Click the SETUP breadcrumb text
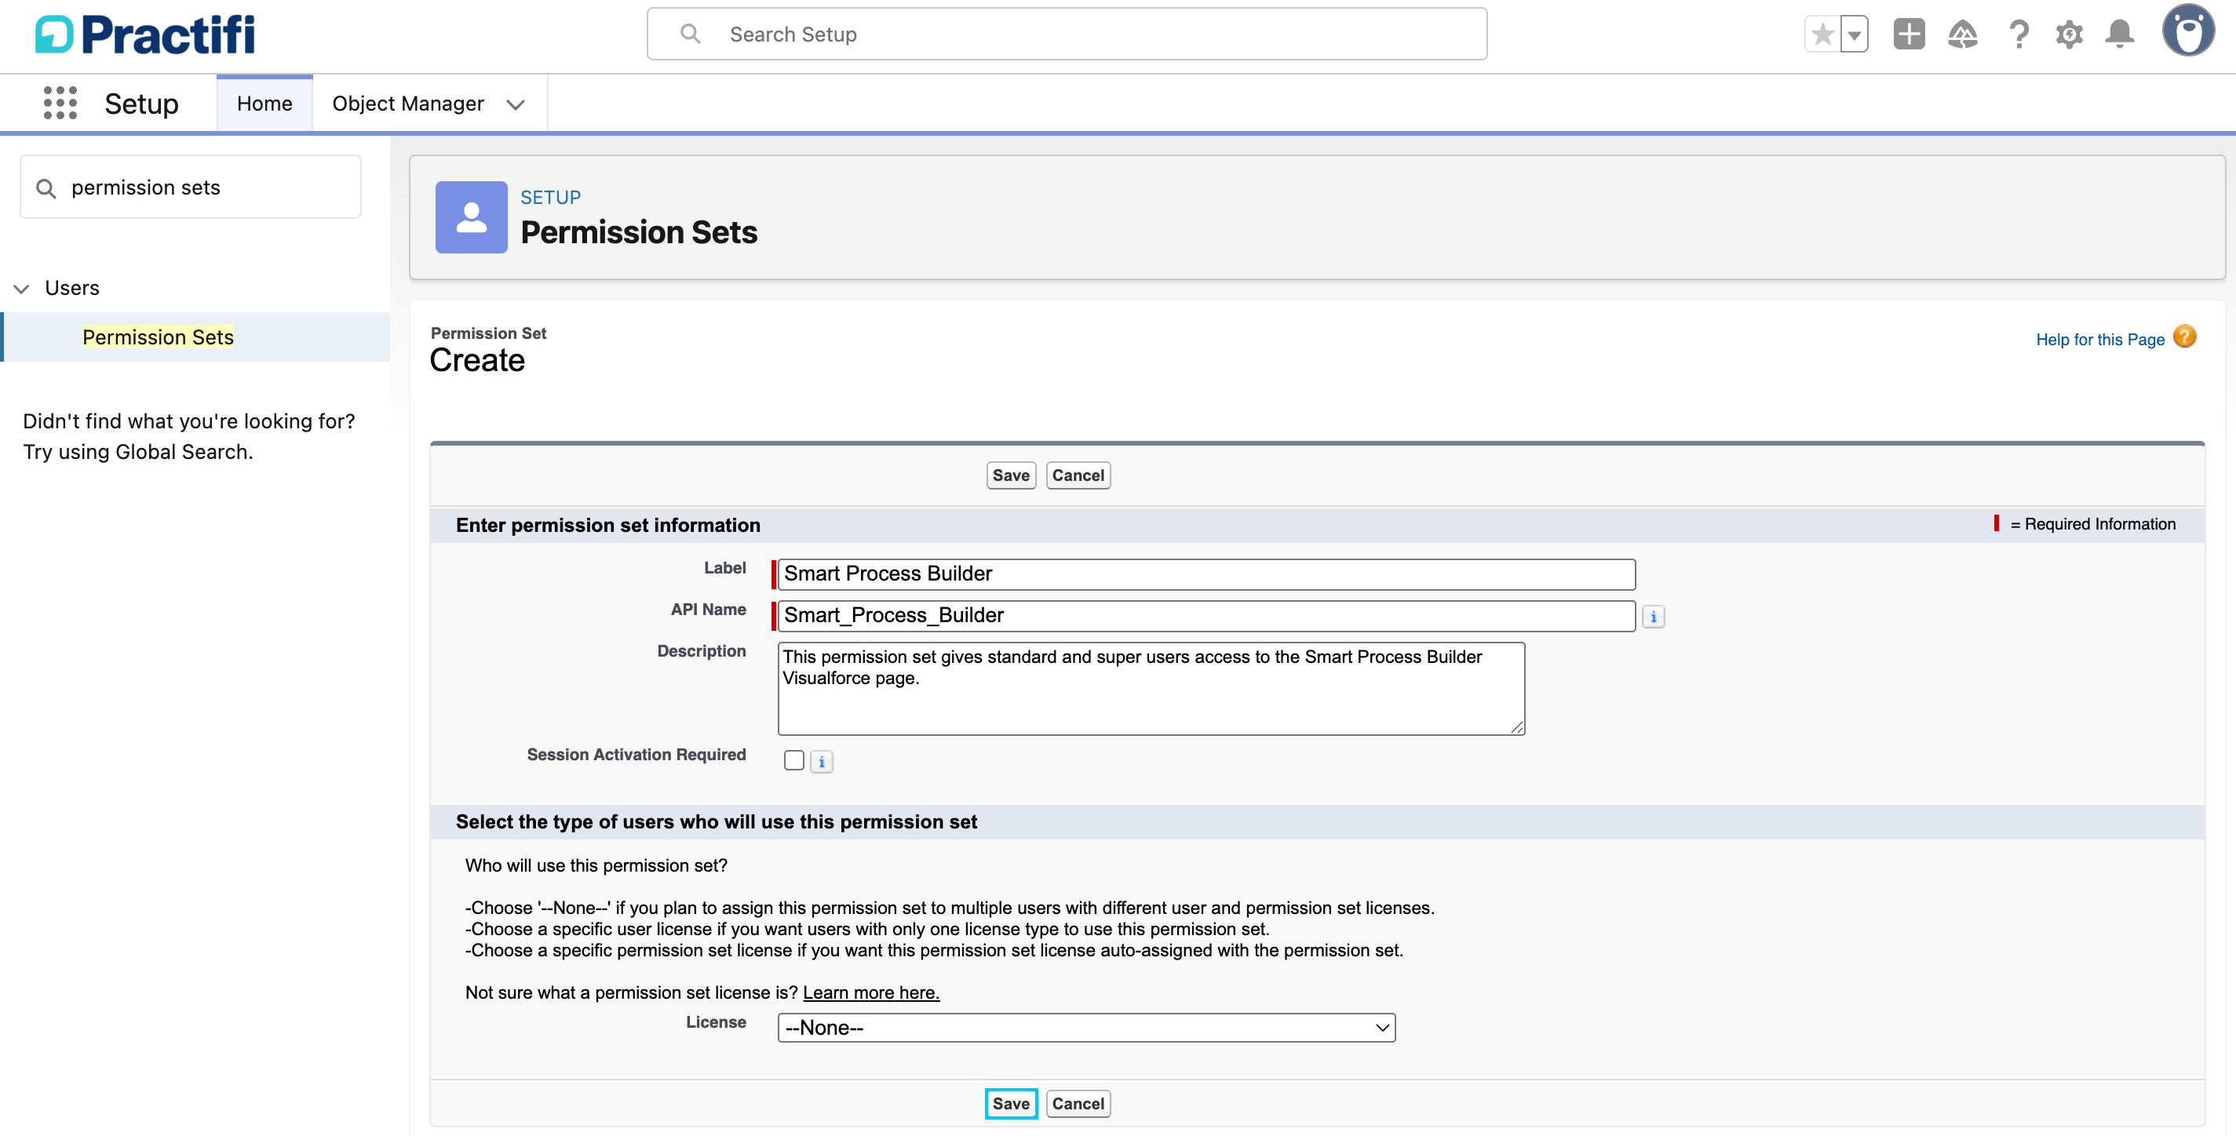The image size is (2236, 1136). [550, 197]
